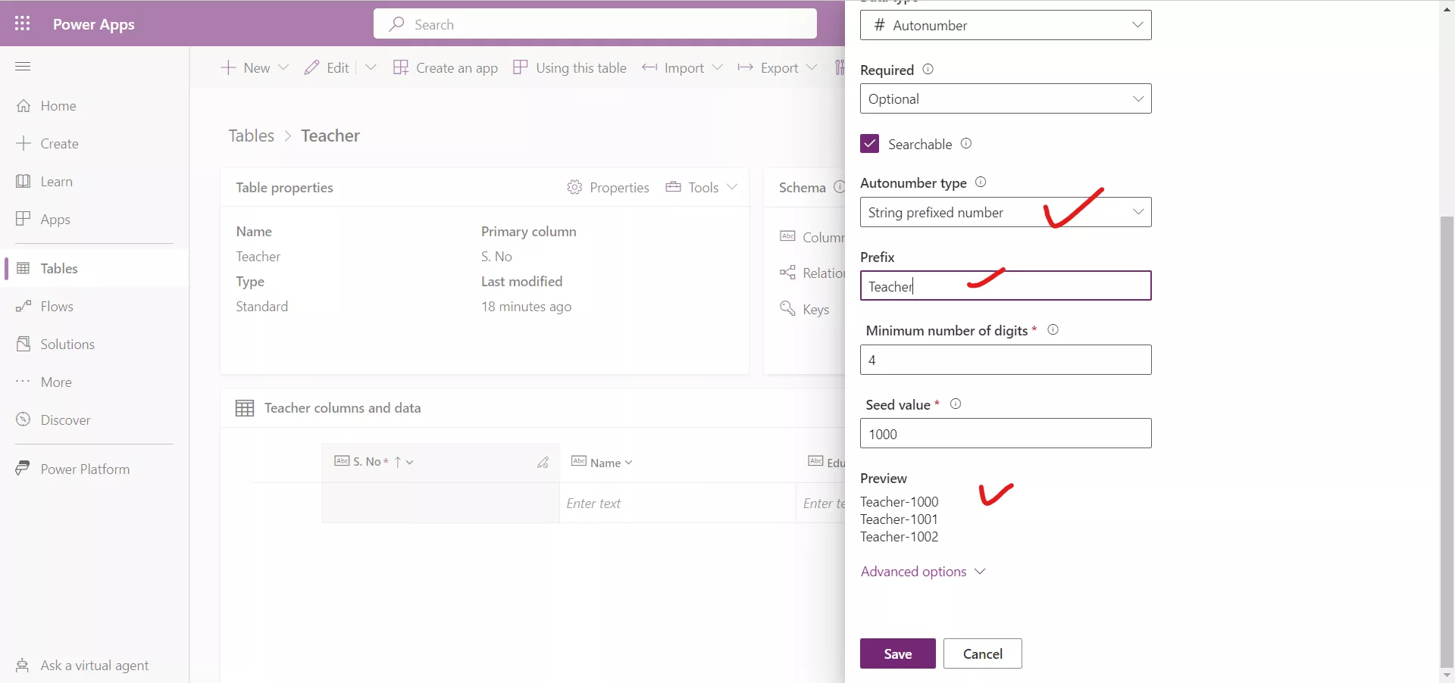This screenshot has height=683, width=1455.
Task: Click the Power Apps title
Action: tap(94, 24)
